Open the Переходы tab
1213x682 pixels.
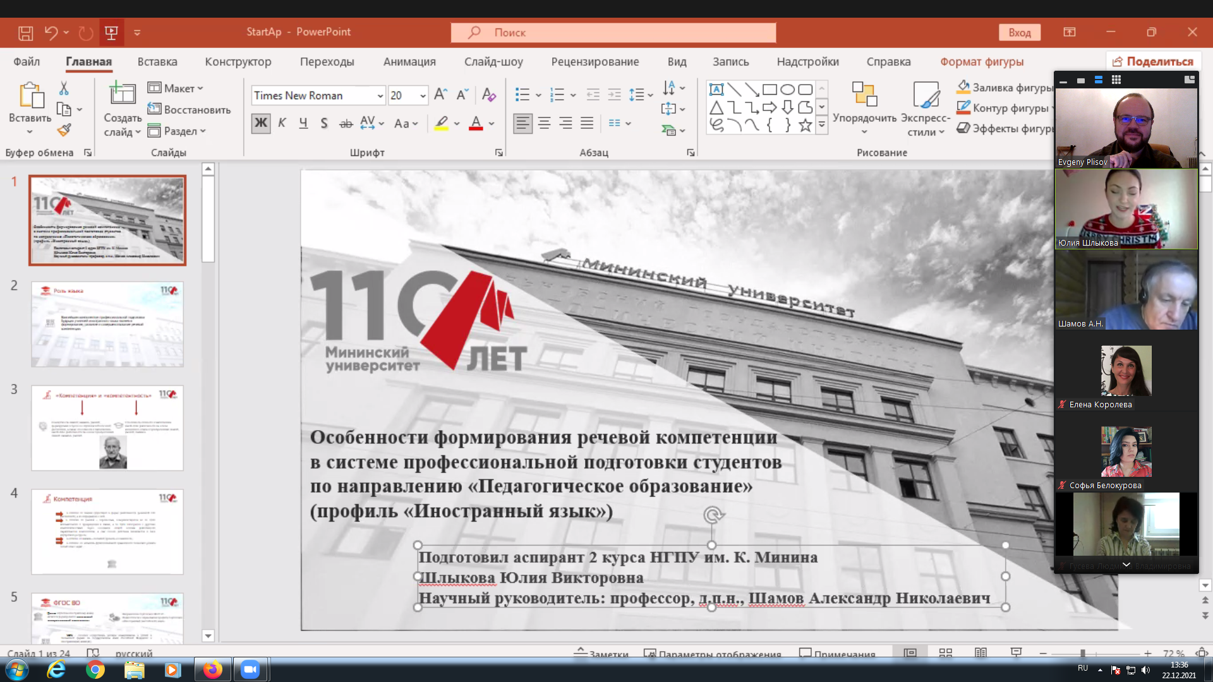327,61
